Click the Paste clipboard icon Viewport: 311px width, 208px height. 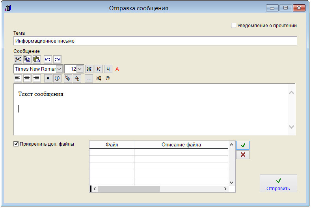[37, 60]
